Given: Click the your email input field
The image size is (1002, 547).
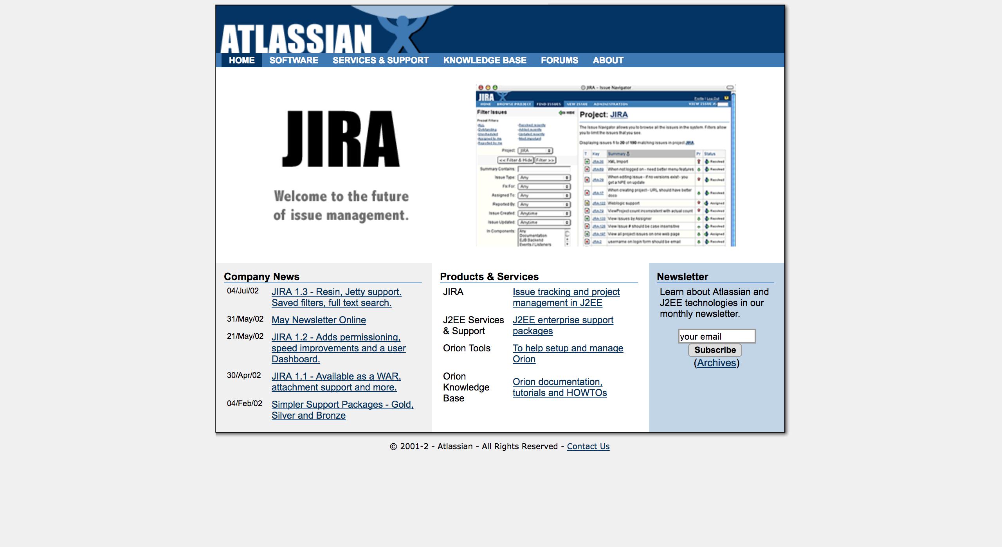Looking at the screenshot, I should click(x=716, y=336).
